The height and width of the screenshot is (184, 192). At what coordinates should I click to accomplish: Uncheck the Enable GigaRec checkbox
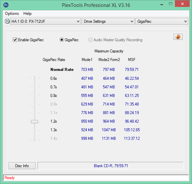[x=15, y=40]
